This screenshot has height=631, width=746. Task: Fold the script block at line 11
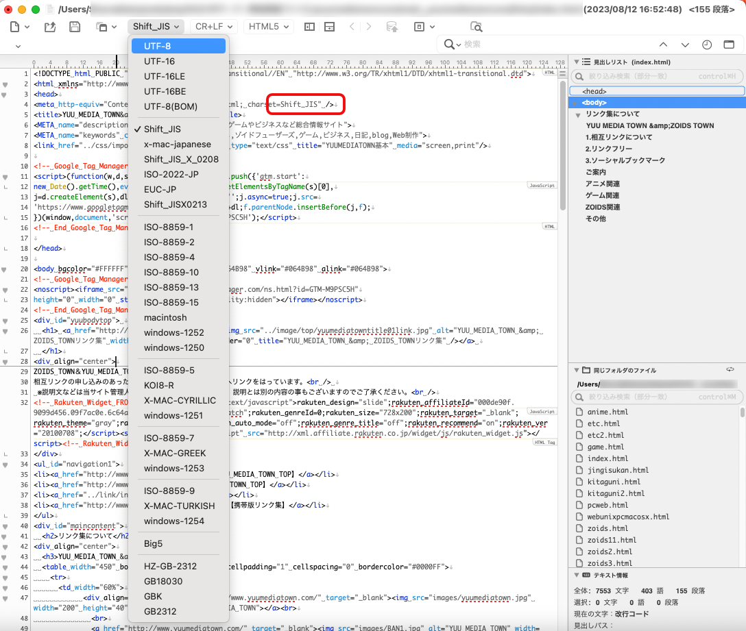[x=5, y=177]
